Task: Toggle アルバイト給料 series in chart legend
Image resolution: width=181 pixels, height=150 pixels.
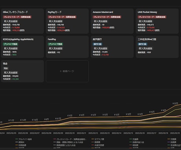Action: pos(24,139)
